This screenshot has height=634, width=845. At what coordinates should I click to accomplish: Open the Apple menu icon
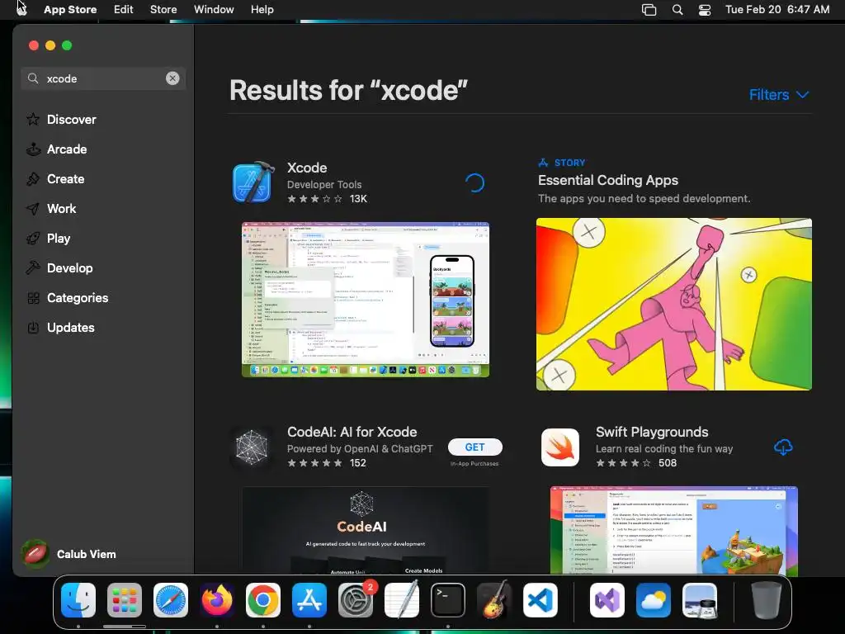[x=21, y=9]
